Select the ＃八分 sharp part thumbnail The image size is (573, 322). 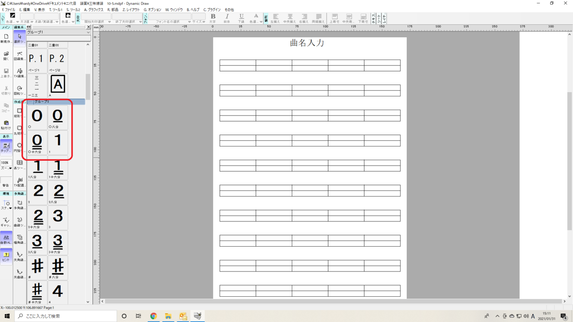(x=58, y=268)
